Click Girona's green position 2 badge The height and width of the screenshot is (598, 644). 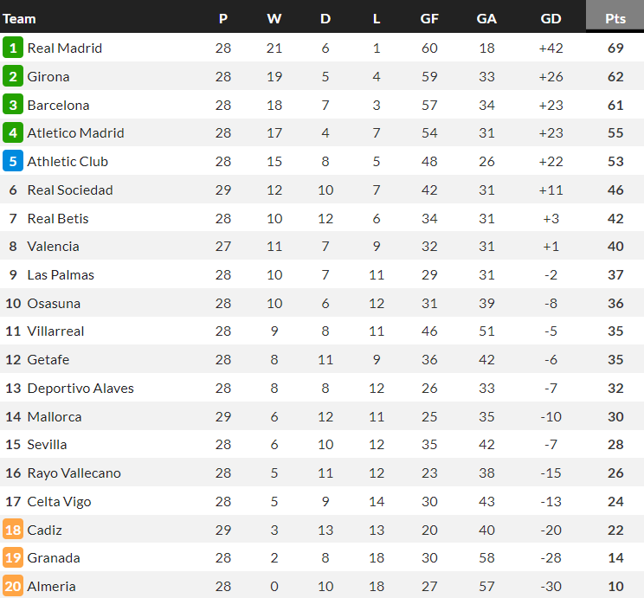[13, 77]
